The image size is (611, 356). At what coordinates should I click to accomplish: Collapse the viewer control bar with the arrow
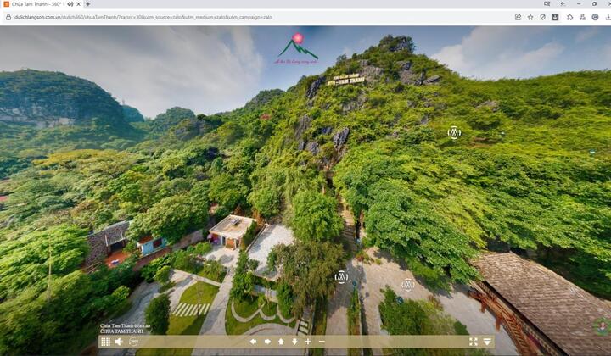[x=487, y=342]
